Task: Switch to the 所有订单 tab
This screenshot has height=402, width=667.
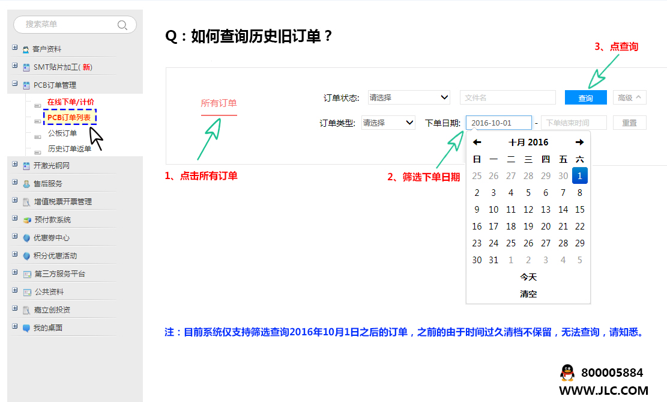Action: pyautogui.click(x=219, y=103)
